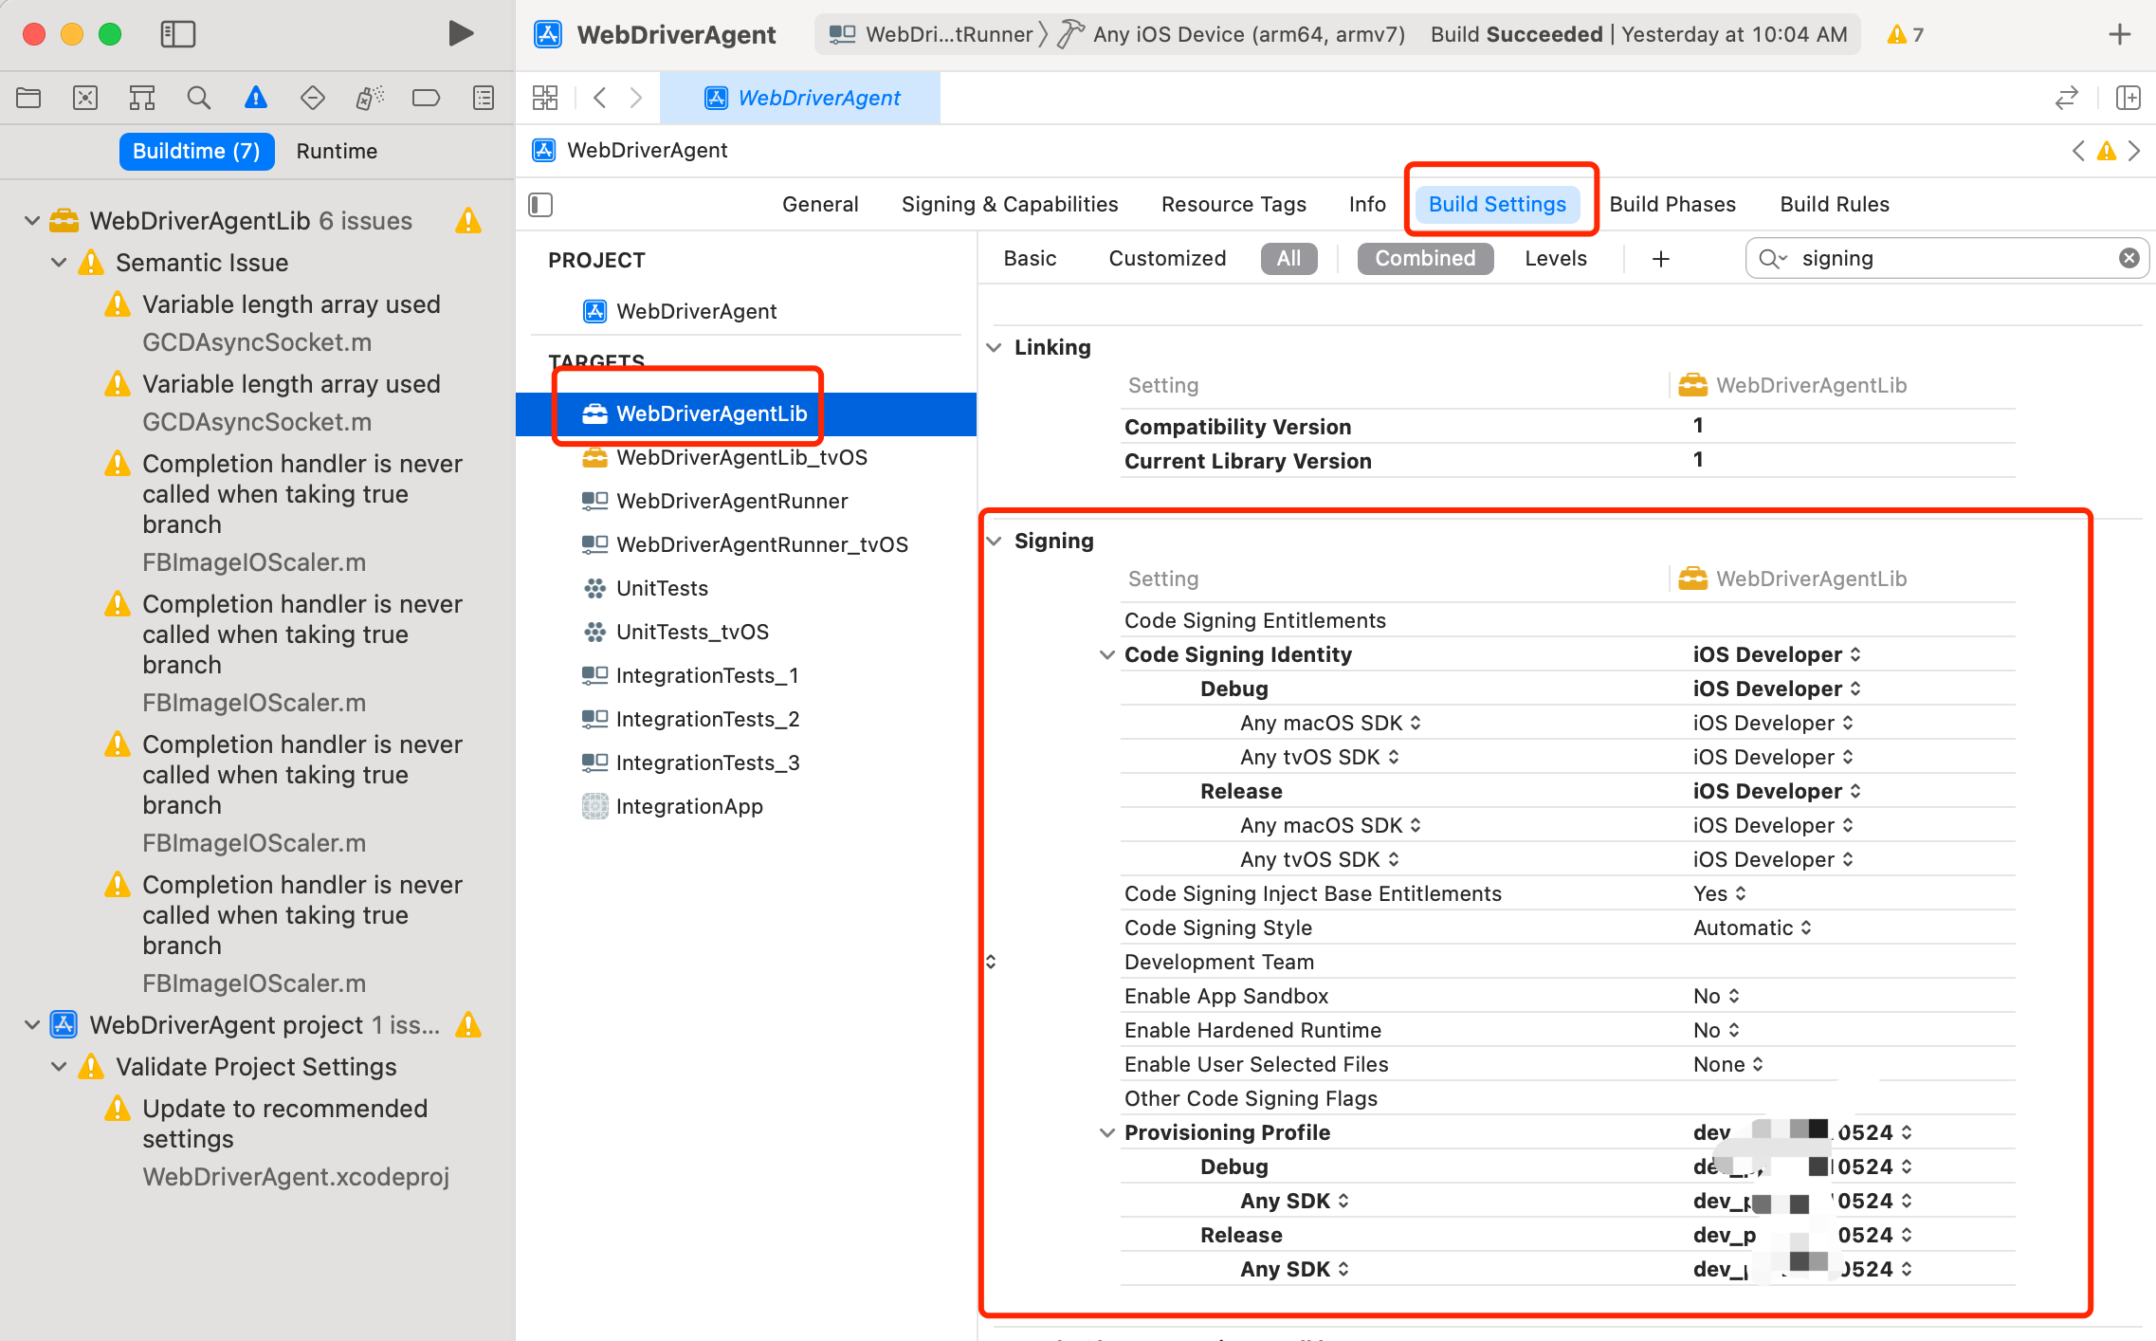Viewport: 2156px width, 1341px height.
Task: Open Enable Hardened Runtime dropdown
Action: [1716, 1030]
